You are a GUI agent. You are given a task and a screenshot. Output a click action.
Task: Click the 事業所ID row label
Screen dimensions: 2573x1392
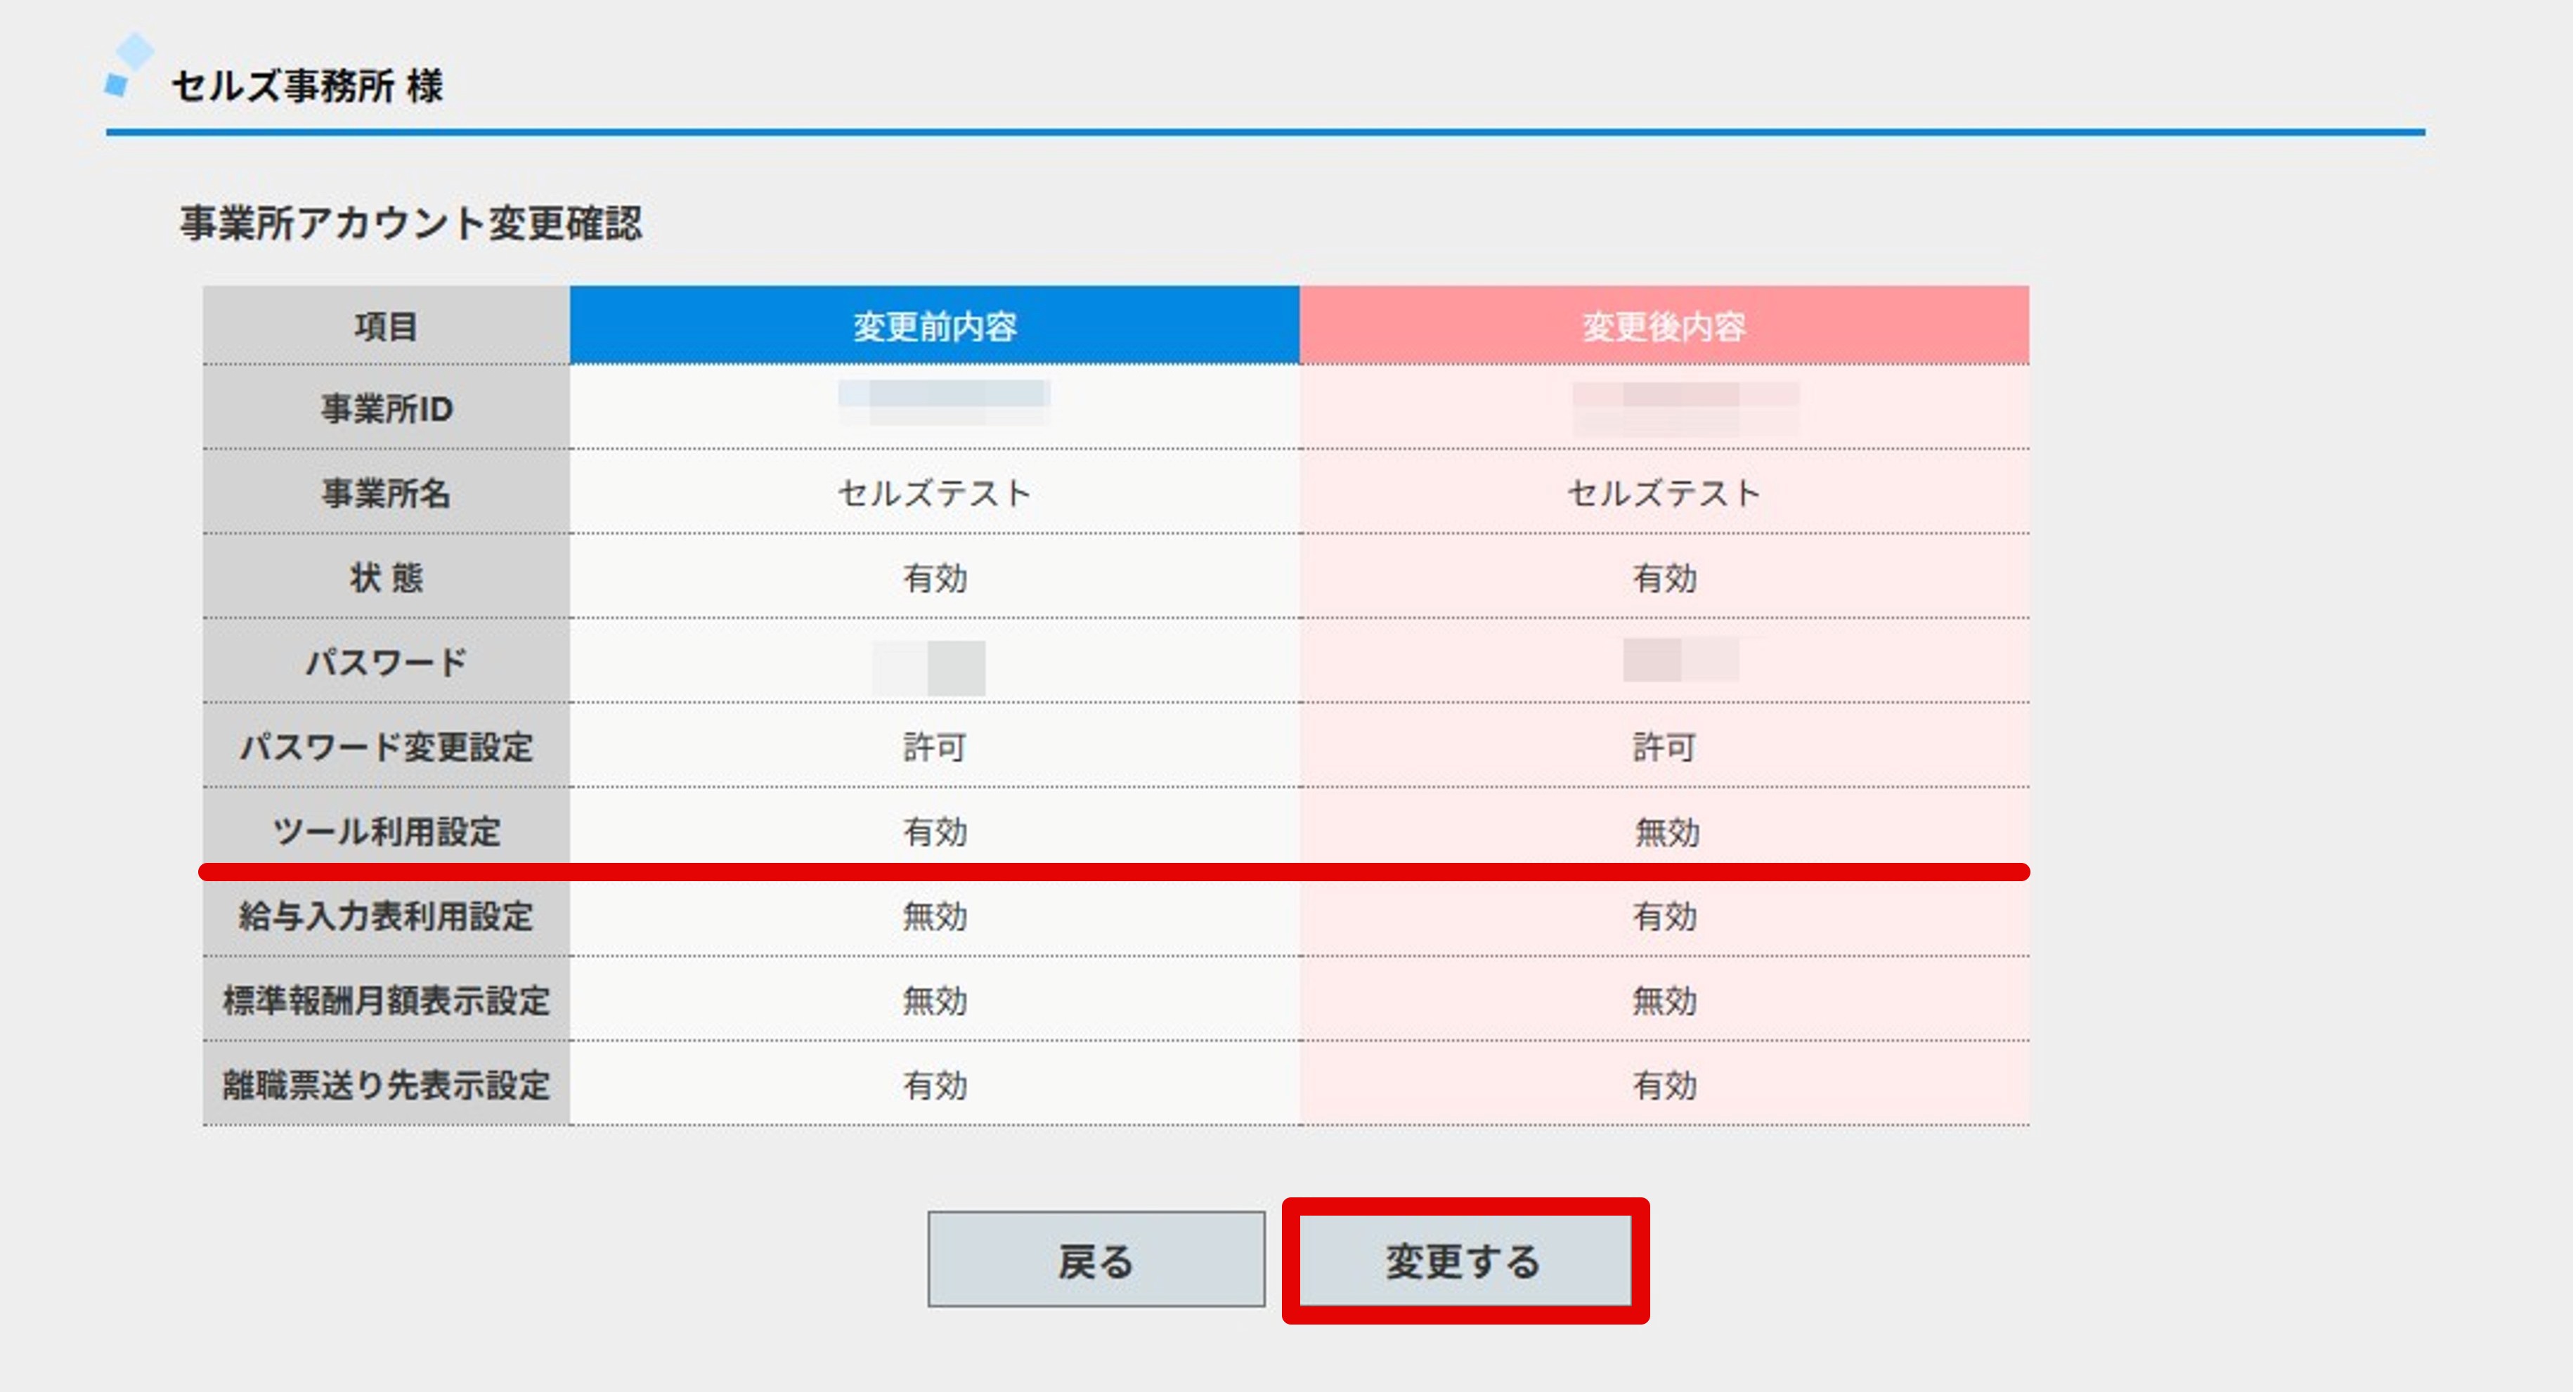(x=386, y=408)
